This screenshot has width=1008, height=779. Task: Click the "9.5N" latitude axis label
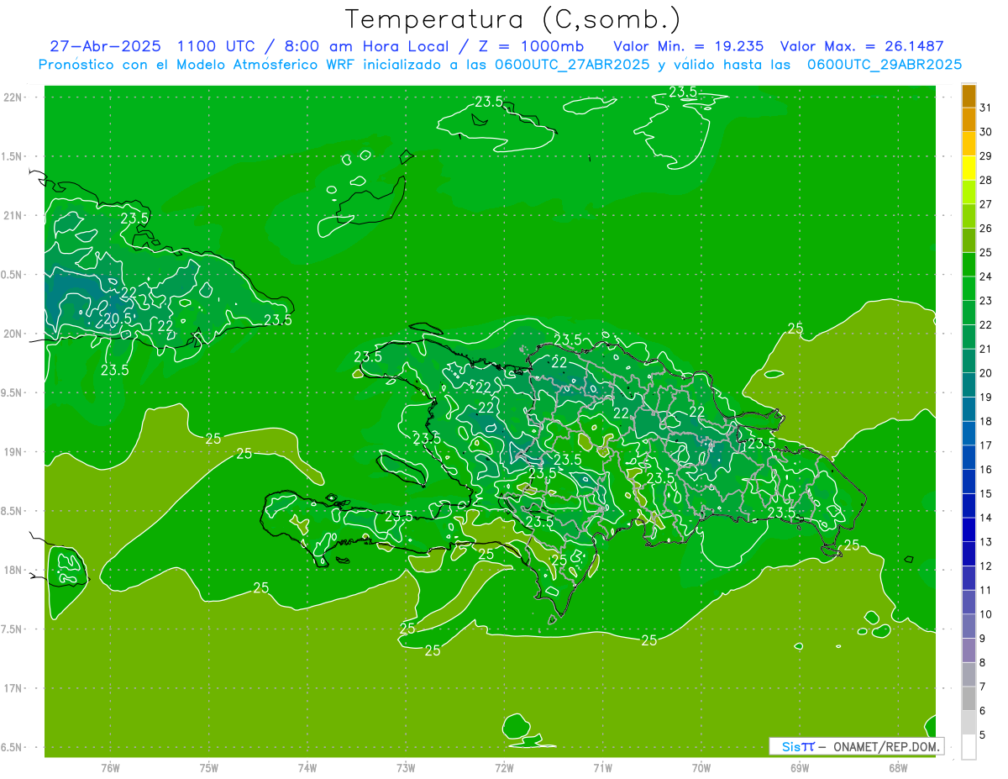point(12,393)
